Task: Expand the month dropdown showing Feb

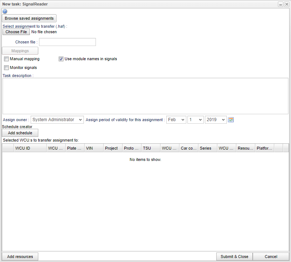Action: [x=176, y=120]
